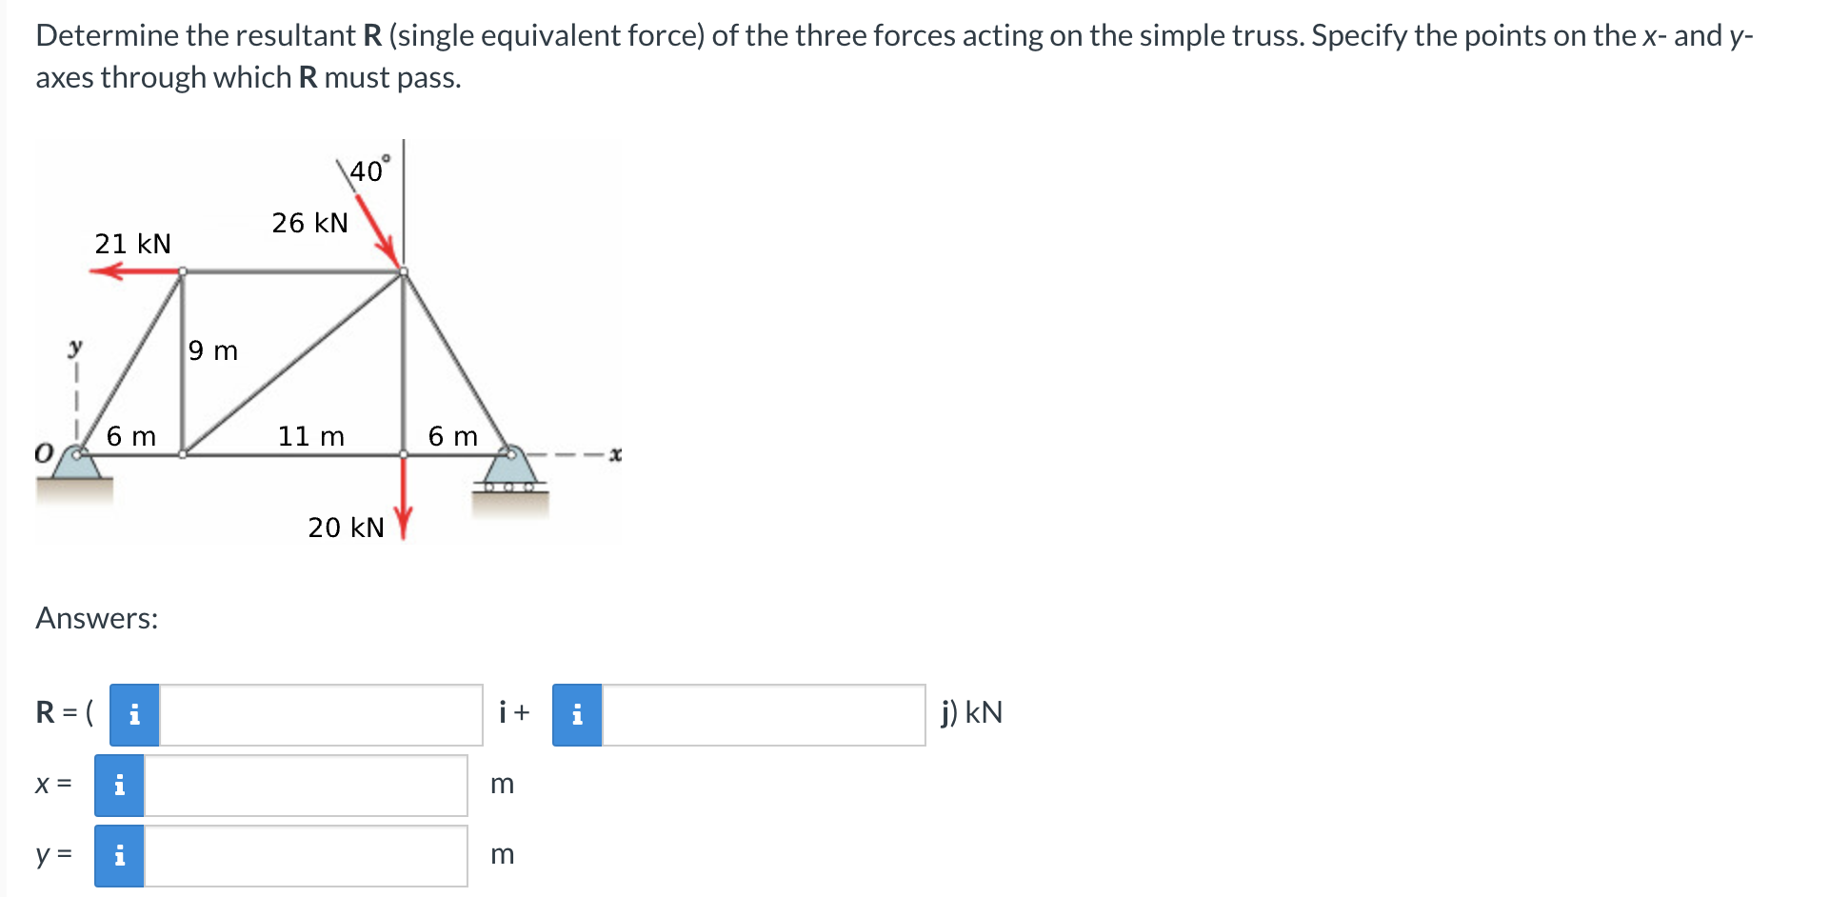The image size is (1830, 897).
Task: Click the Answers heading text
Action: (95, 618)
